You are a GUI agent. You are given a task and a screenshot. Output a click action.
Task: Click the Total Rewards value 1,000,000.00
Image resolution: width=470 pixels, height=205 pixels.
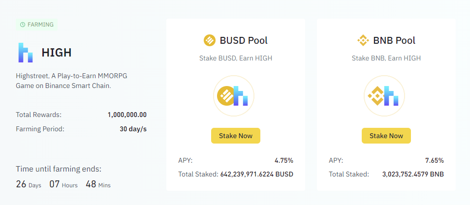point(127,115)
